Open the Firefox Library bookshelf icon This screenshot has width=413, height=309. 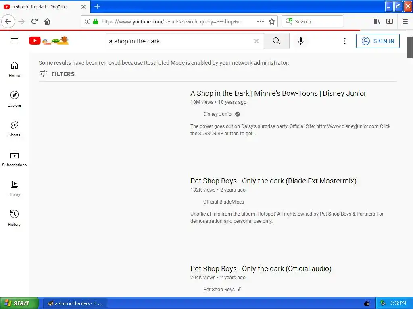[377, 21]
